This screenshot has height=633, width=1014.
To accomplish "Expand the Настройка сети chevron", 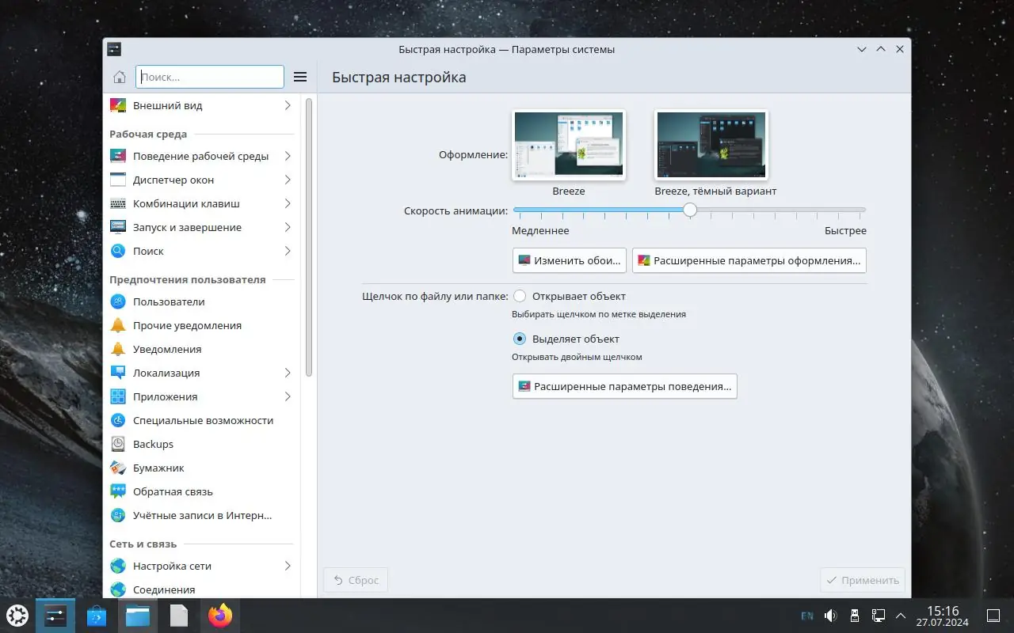I will pyautogui.click(x=288, y=566).
